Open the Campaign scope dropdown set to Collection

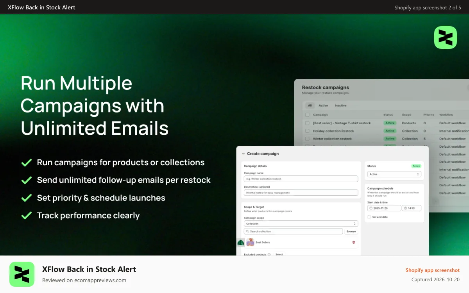(x=301, y=223)
